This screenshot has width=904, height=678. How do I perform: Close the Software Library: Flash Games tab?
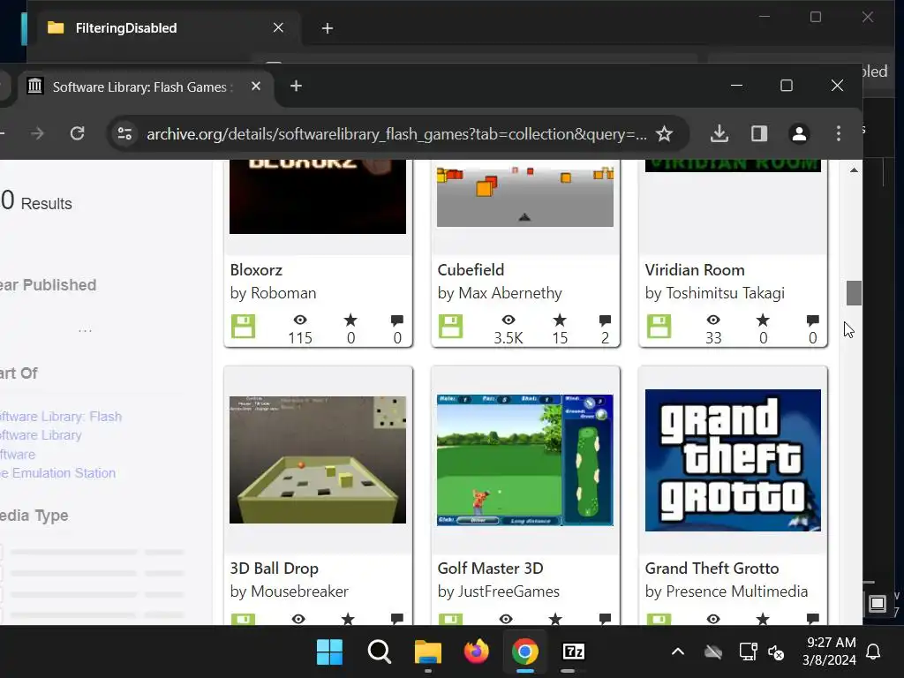[x=256, y=86]
